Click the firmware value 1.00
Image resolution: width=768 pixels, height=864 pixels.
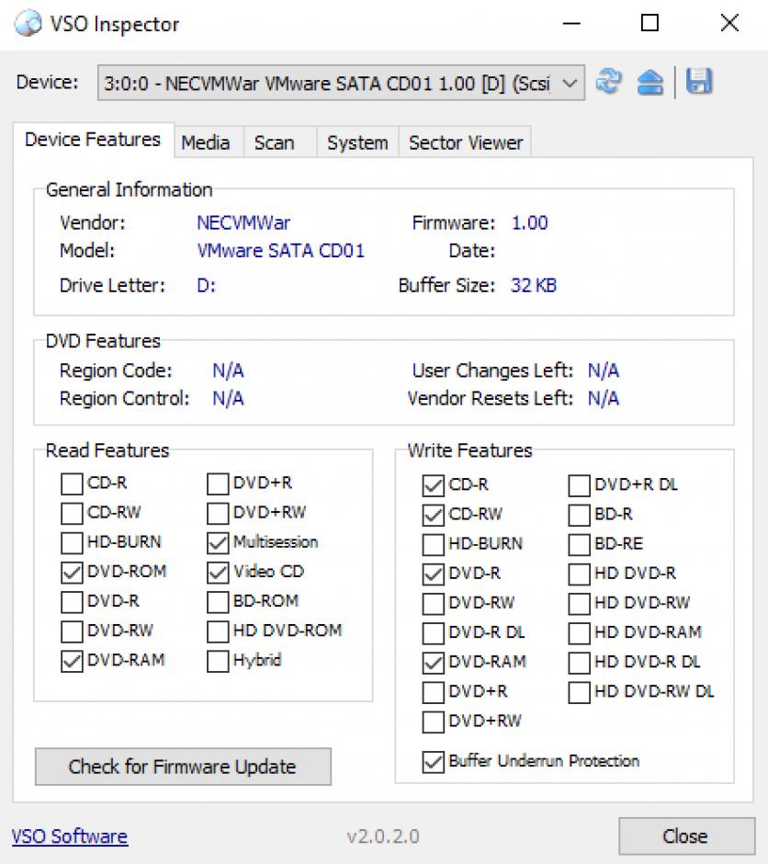(x=530, y=222)
